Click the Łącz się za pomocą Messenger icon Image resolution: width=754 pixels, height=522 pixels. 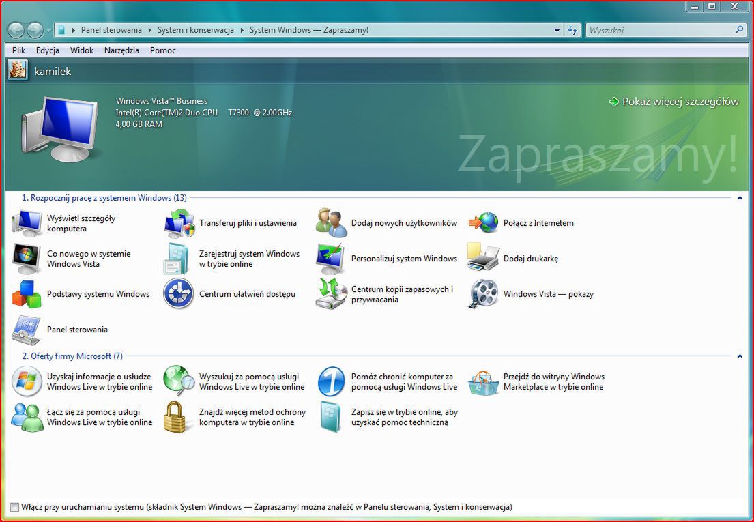pos(27,417)
